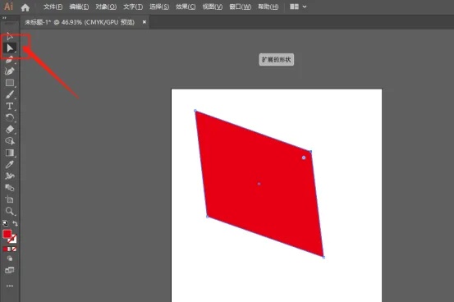Open the 文件(F) menu
Image resolution: width=454 pixels, height=302 pixels.
pos(53,7)
